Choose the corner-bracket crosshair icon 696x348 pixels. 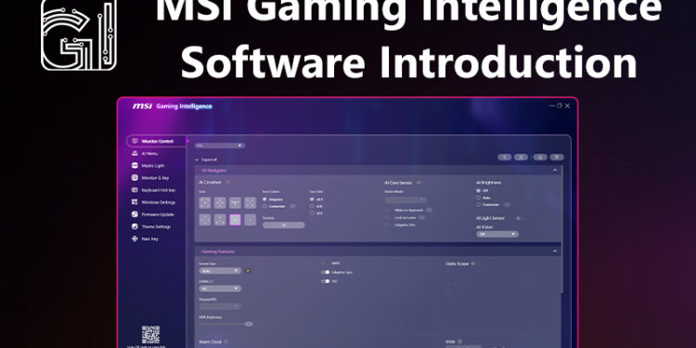tap(205, 203)
